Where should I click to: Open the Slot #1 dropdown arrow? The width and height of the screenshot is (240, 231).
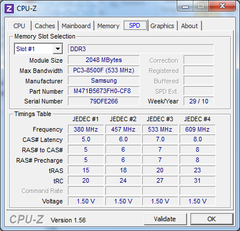pyautogui.click(x=58, y=49)
